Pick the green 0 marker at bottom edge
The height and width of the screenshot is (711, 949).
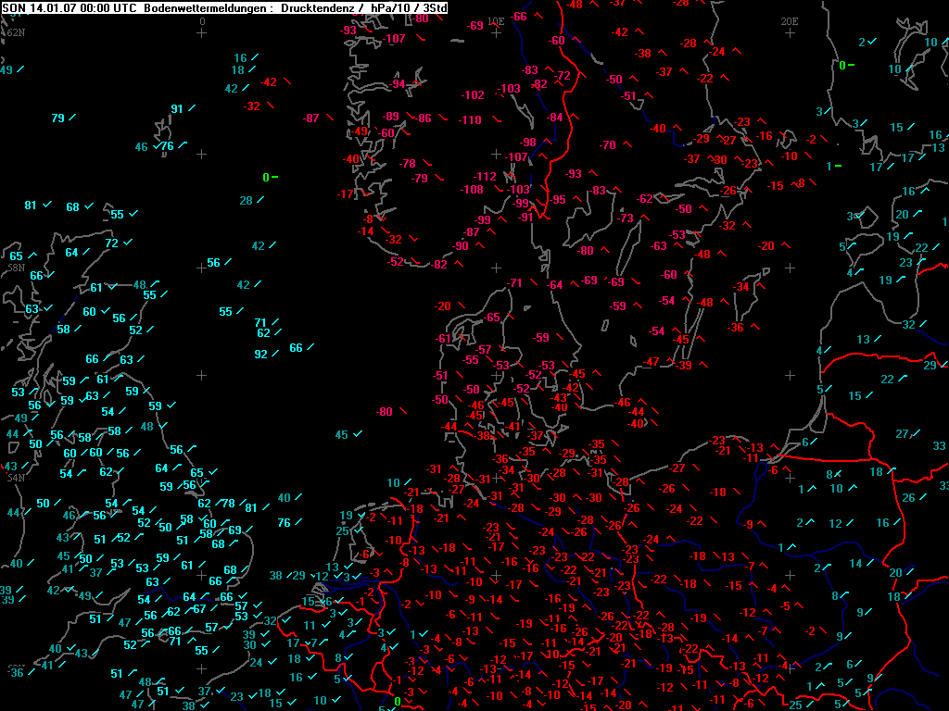tap(397, 702)
